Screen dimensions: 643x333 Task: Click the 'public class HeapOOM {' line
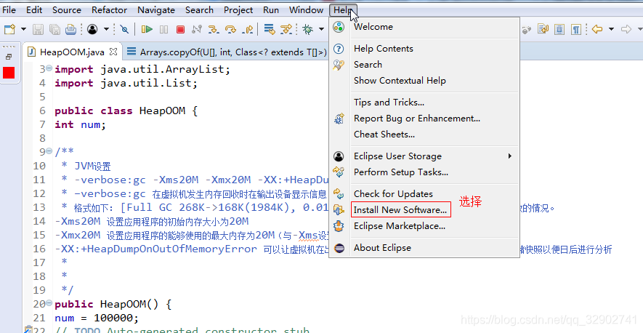pyautogui.click(x=126, y=111)
